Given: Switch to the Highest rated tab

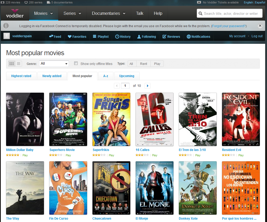Looking at the screenshot, I should point(21,76).
